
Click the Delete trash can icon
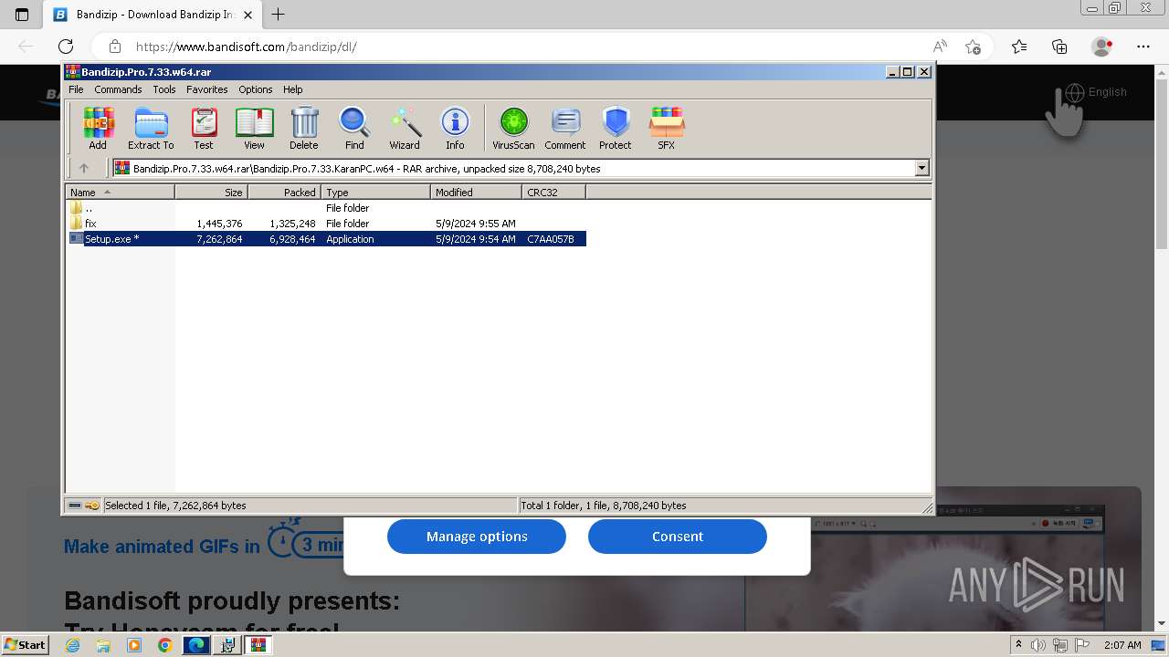click(304, 128)
